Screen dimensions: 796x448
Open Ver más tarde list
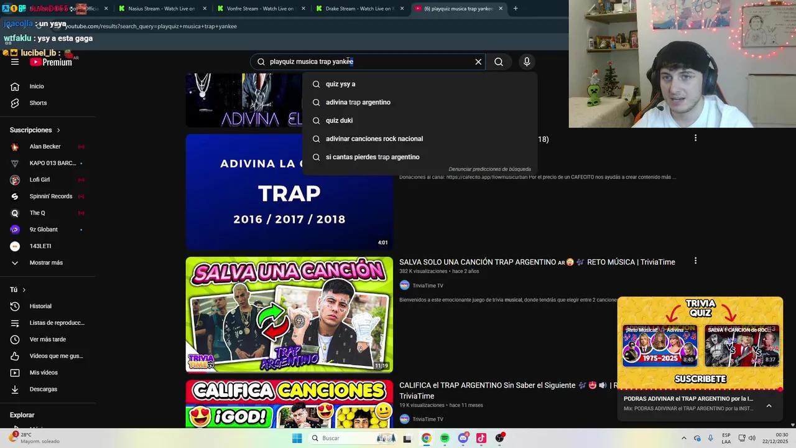click(48, 339)
